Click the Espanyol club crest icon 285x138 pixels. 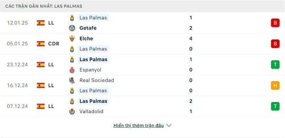(x=72, y=70)
